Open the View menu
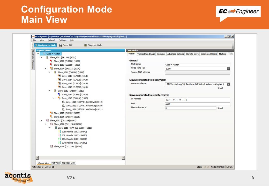The height and width of the screenshot is (186, 269). tap(42, 40)
